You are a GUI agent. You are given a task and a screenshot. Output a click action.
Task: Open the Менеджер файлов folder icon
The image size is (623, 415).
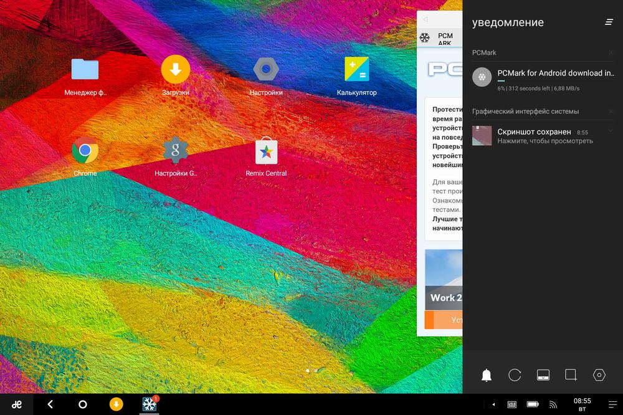(85, 69)
